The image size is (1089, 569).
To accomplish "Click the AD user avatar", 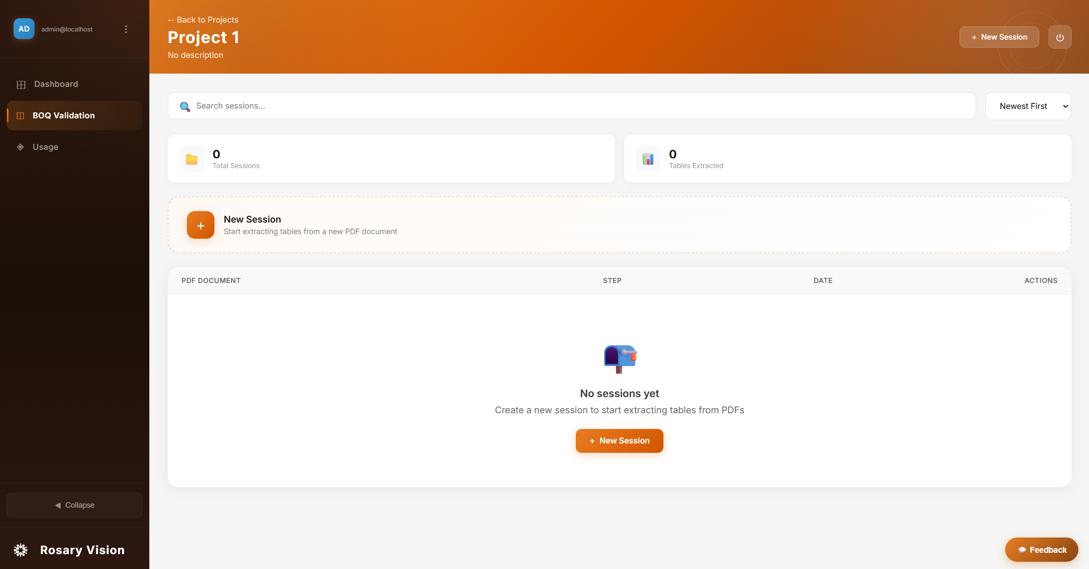I will pyautogui.click(x=24, y=29).
